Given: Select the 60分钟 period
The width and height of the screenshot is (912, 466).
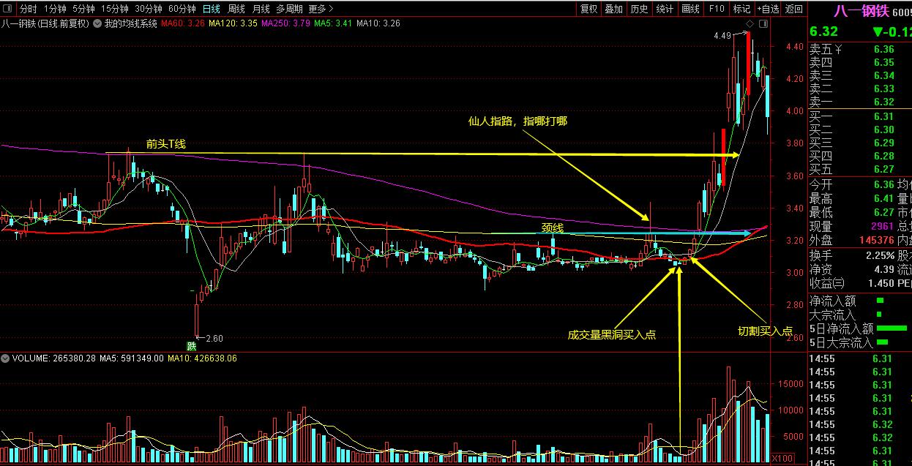Looking at the screenshot, I should coord(182,9).
